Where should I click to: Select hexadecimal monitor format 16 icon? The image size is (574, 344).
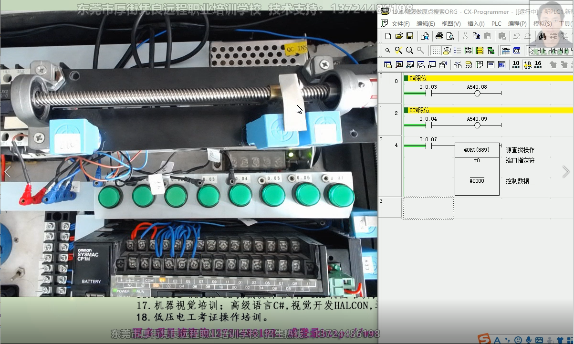tap(538, 64)
